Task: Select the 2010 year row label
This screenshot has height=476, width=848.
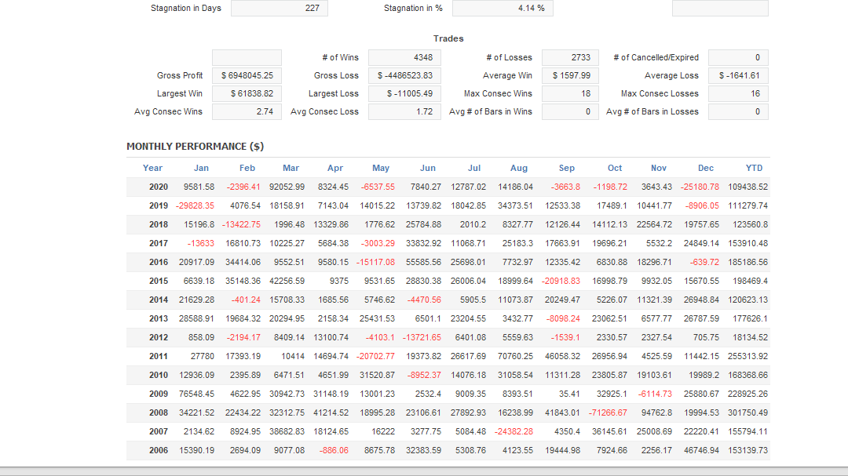Action: (159, 375)
